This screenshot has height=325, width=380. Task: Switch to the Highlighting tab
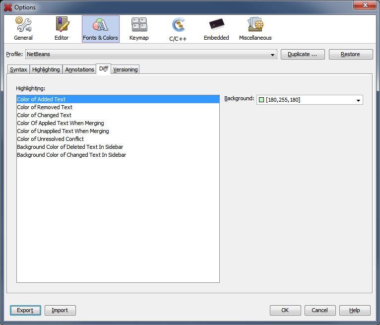pyautogui.click(x=46, y=69)
